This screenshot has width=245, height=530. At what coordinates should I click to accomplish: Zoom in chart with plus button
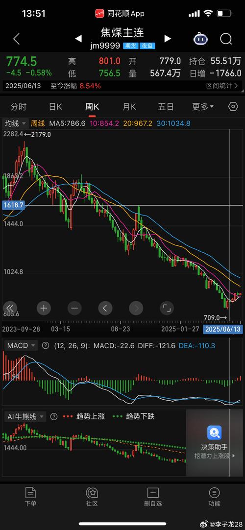[x=44, y=308]
